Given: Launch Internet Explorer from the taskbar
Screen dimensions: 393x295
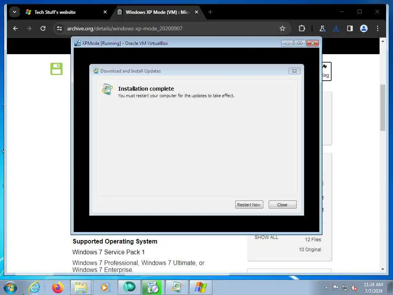Looking at the screenshot, I should point(34,287).
